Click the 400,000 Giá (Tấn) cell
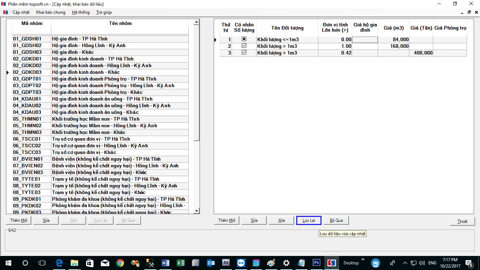This screenshot has height=270, width=480. click(421, 53)
